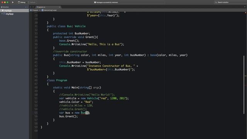Click the commented Console.WriteLine on line 50
Screen dimensions: 247x139
87,95
